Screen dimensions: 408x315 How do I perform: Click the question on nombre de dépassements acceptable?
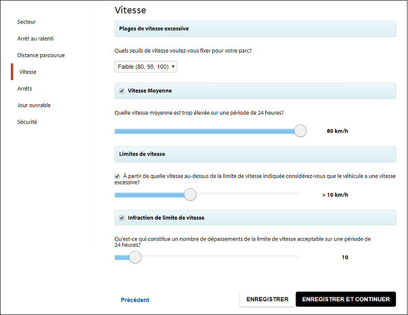tap(242, 242)
